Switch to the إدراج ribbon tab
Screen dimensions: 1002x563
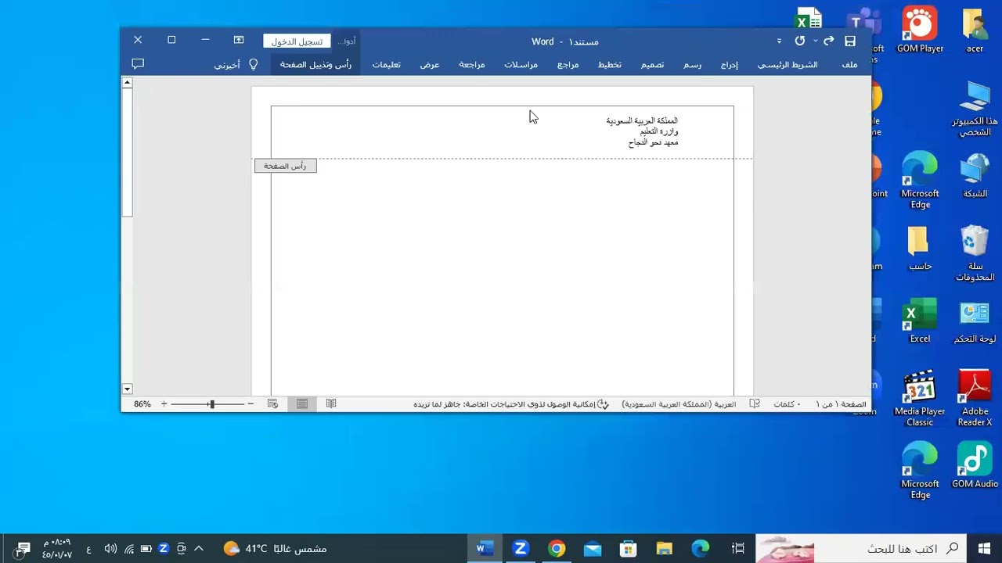[x=729, y=64]
